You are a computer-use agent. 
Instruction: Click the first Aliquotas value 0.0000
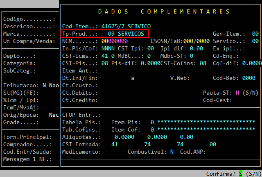click(x=124, y=137)
